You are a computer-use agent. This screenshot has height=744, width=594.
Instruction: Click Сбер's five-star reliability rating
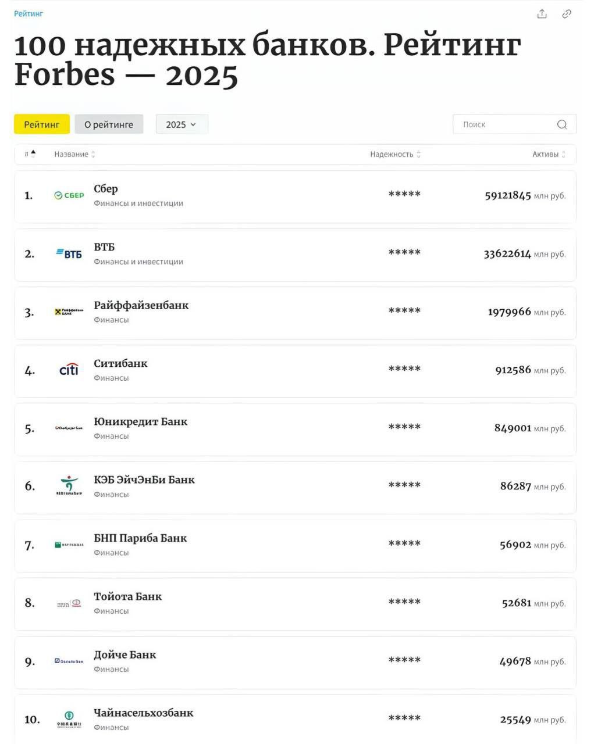[404, 194]
